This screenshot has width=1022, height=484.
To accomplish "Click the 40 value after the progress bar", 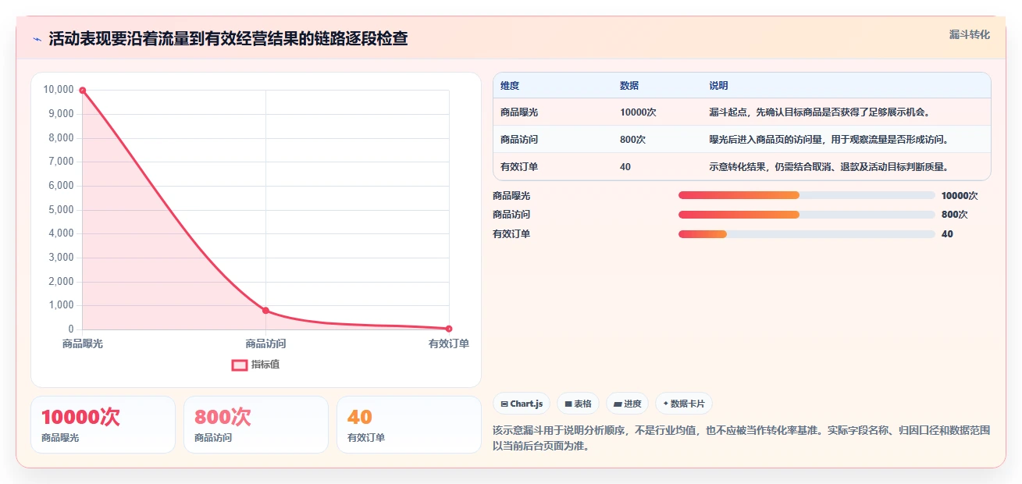I will [x=947, y=234].
